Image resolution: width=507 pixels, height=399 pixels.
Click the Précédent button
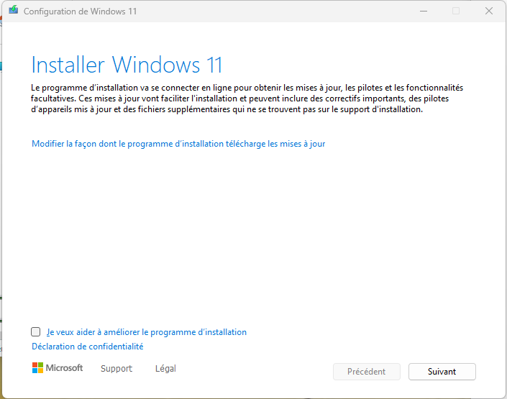[367, 372]
